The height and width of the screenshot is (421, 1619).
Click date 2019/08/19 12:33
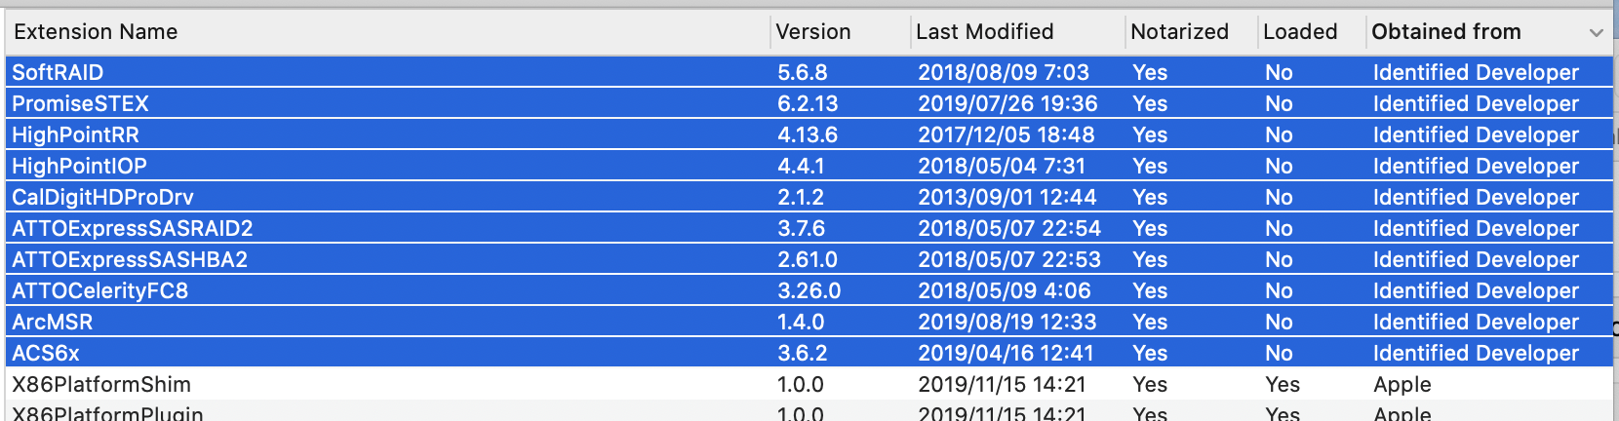[x=1007, y=322]
